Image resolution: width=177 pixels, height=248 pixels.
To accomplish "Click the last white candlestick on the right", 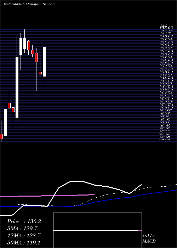I will 44,62.
